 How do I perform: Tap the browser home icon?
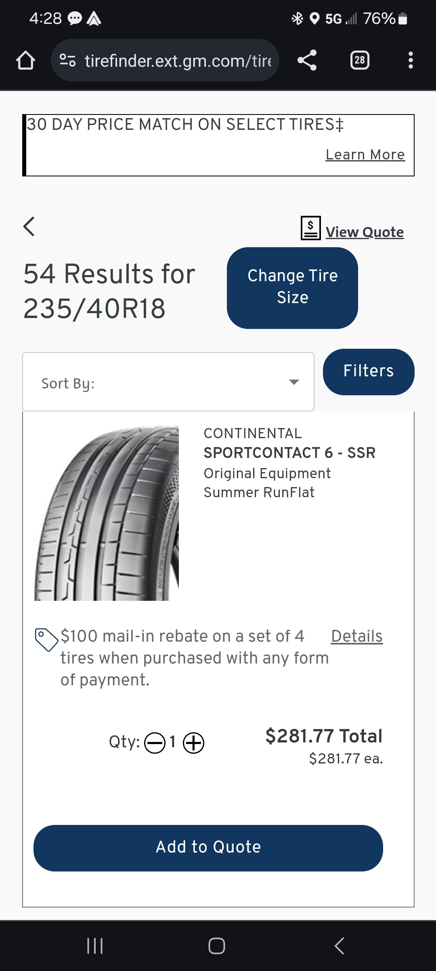[x=25, y=61]
